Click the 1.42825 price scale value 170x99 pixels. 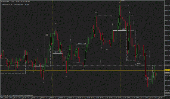[167, 5]
